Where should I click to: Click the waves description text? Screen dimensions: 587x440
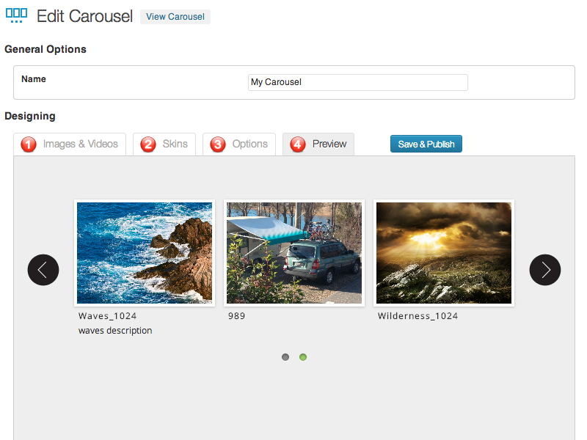(x=115, y=331)
